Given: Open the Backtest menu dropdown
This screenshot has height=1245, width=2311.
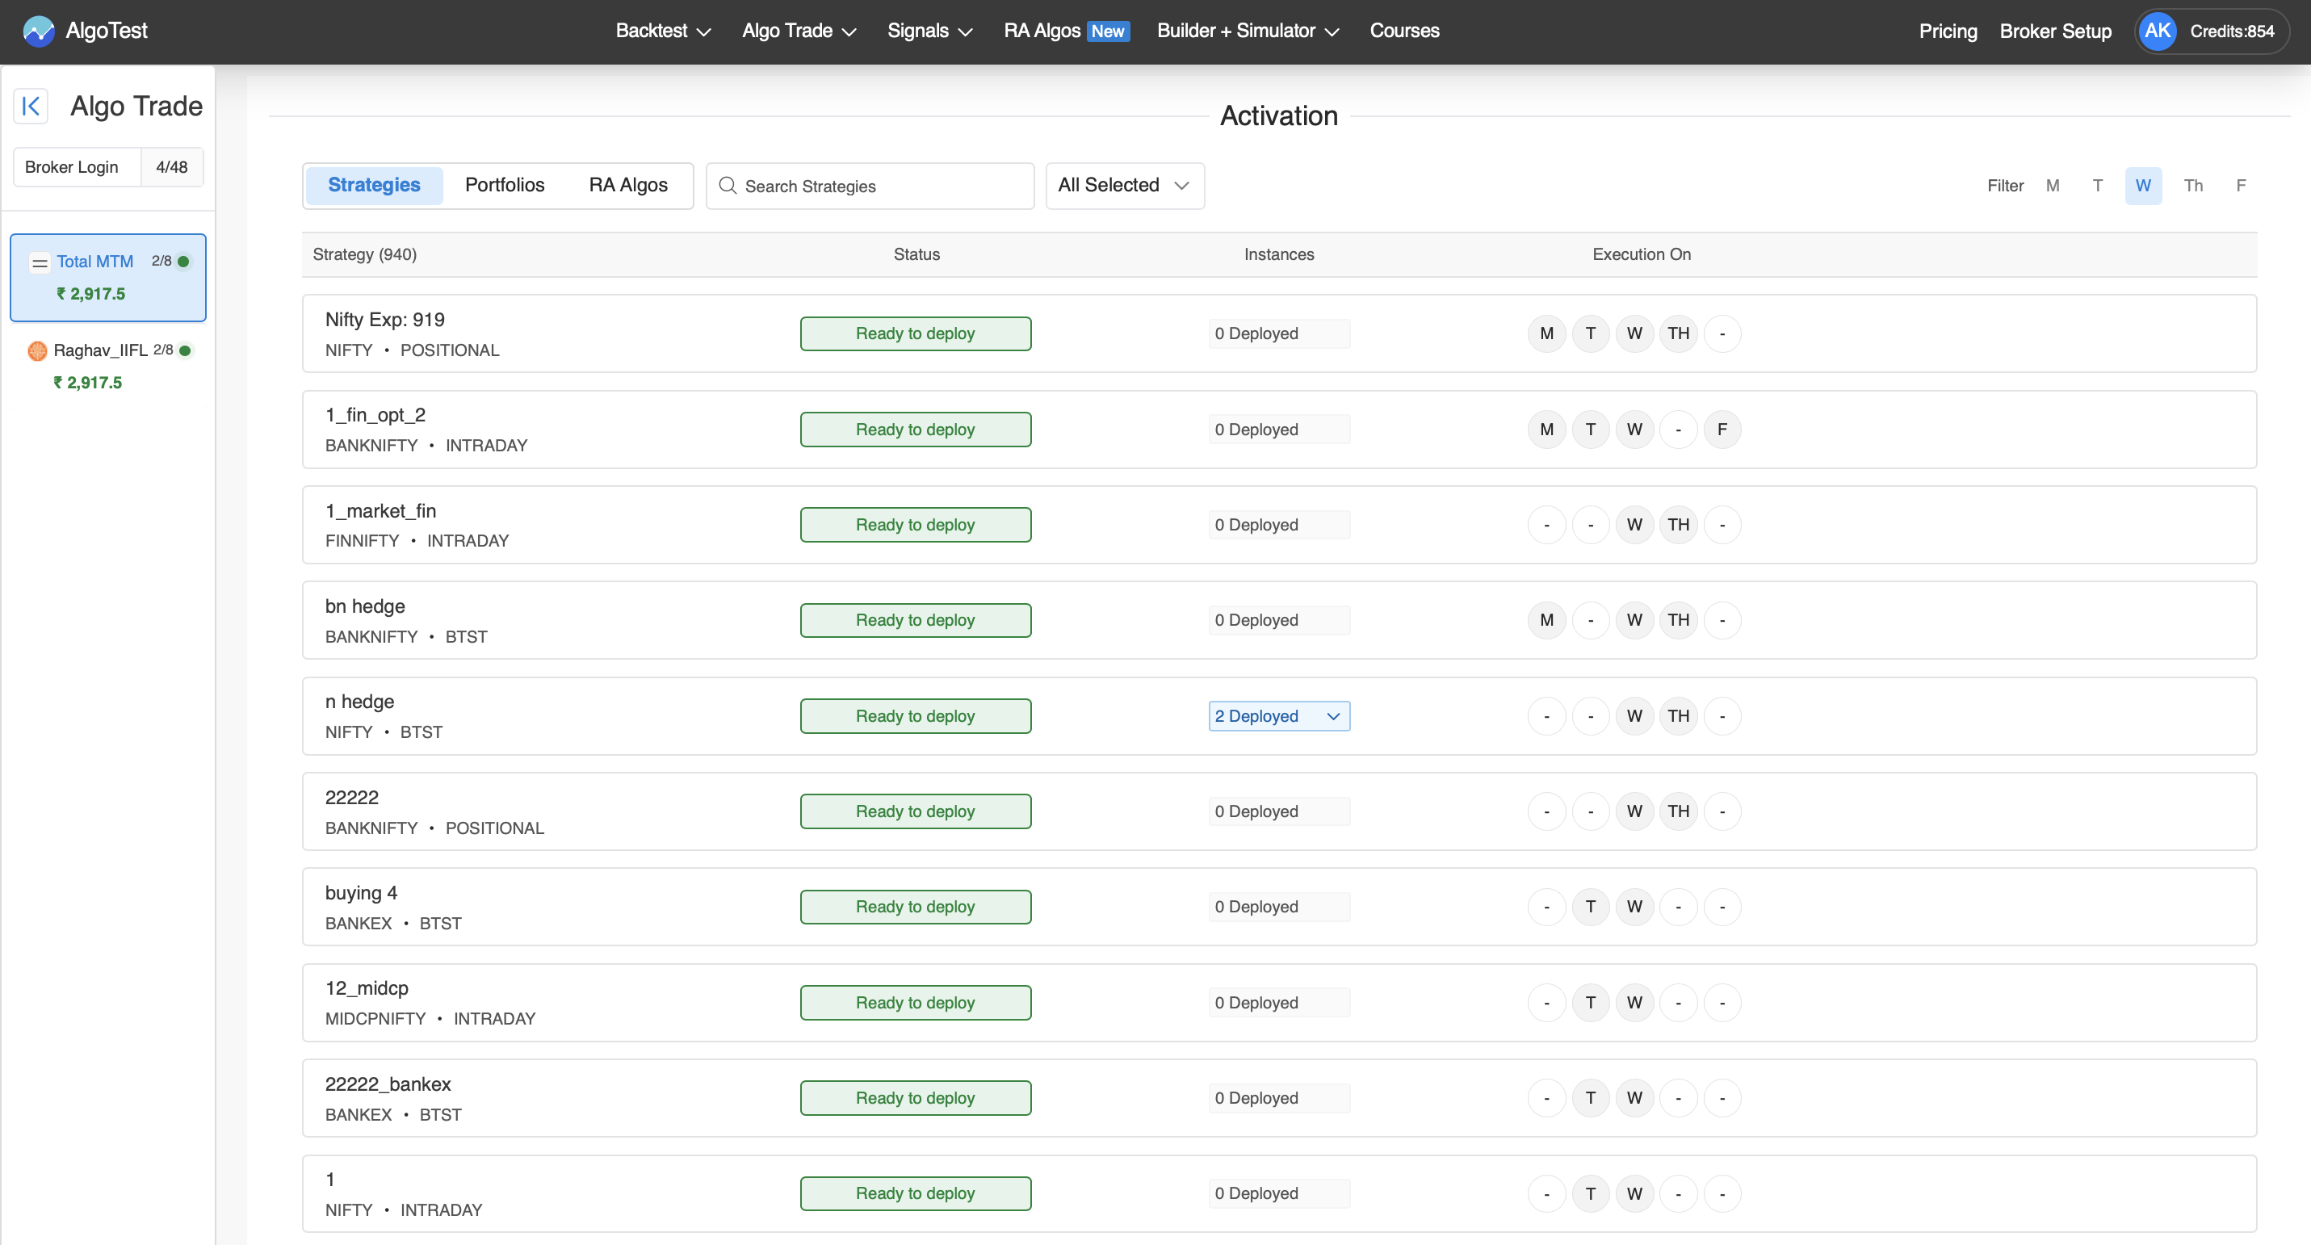Looking at the screenshot, I should pyautogui.click(x=662, y=31).
